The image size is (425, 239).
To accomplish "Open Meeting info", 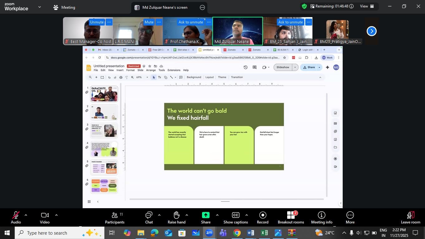I will [x=321, y=217].
